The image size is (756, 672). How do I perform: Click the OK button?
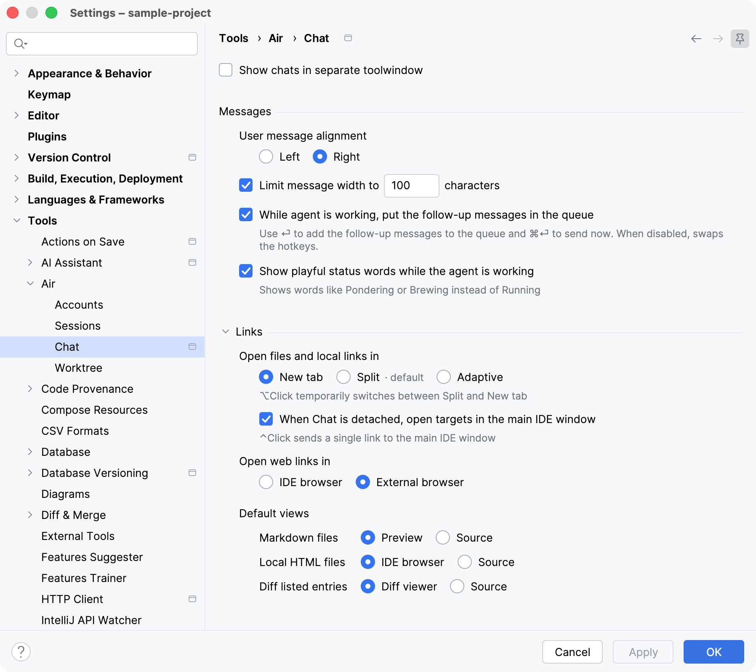coord(714,652)
